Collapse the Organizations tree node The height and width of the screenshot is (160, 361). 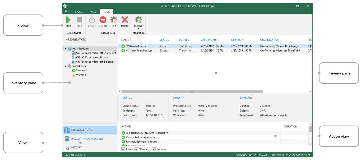65,49
